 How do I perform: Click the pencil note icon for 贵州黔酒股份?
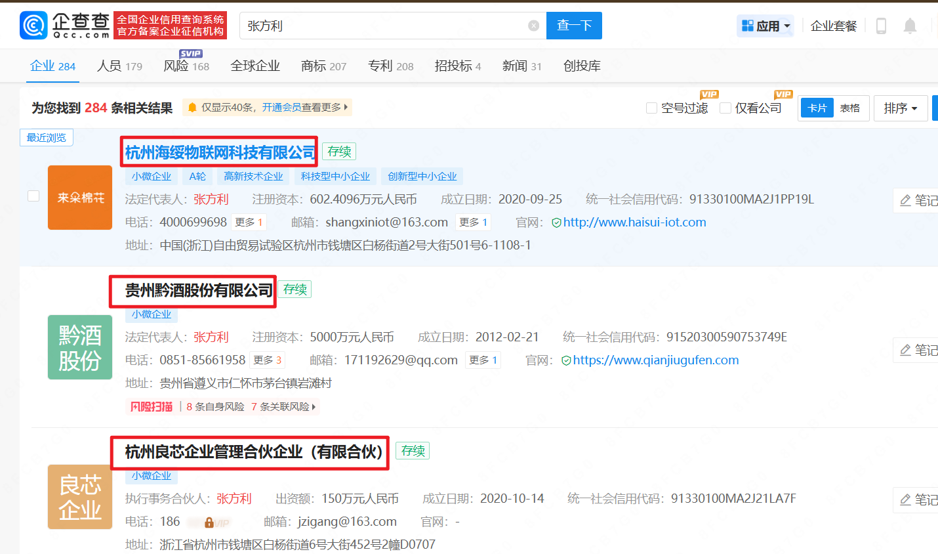click(x=906, y=350)
